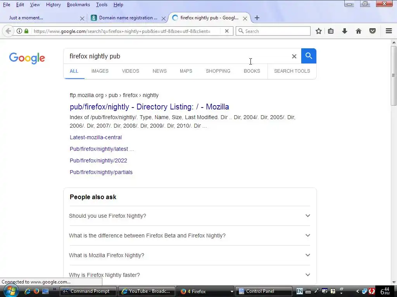The width and height of the screenshot is (397, 297).
Task: Open the Edit menu
Action: click(20, 5)
